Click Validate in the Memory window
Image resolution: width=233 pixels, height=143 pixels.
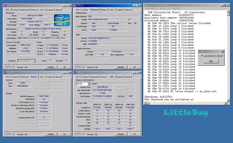click(51, 134)
